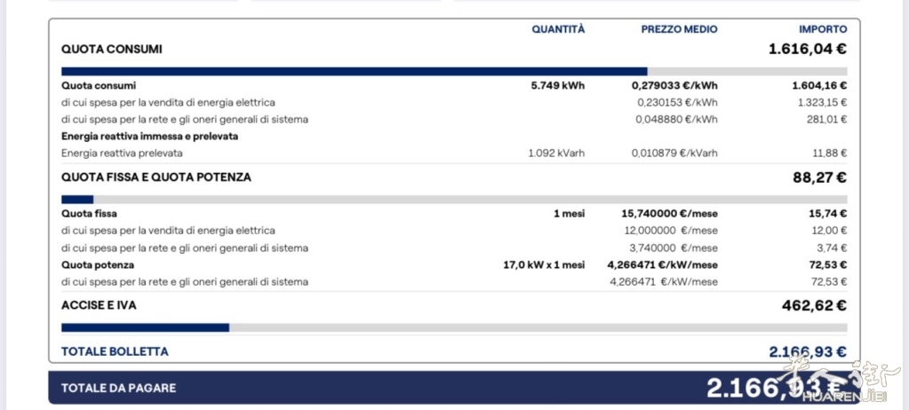Select the QUOTA CONSUMI section heading
This screenshot has width=909, height=410.
[x=112, y=49]
